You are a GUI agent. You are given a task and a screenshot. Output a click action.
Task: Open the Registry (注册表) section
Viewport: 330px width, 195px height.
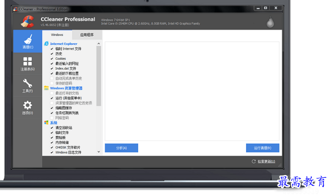(x=28, y=64)
